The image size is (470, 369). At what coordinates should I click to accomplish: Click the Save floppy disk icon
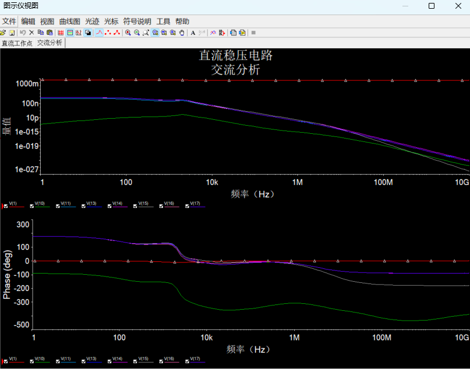tap(12, 33)
